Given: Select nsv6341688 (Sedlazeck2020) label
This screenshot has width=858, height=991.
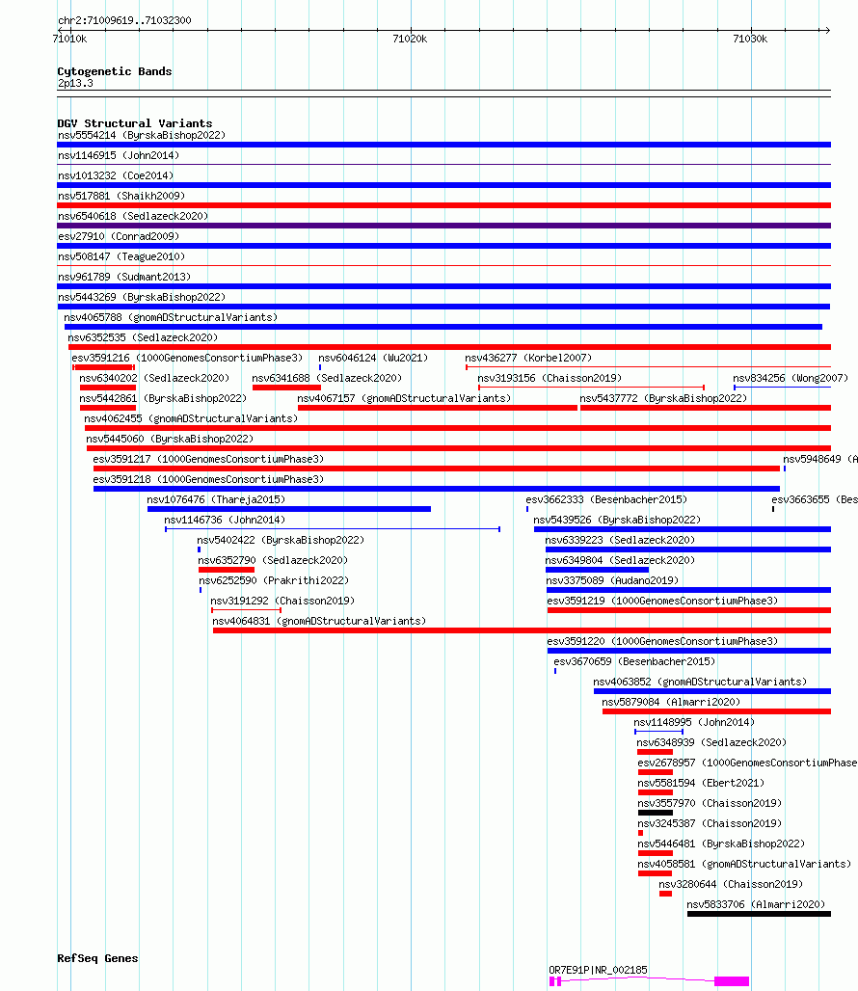Looking at the screenshot, I should 327,378.
